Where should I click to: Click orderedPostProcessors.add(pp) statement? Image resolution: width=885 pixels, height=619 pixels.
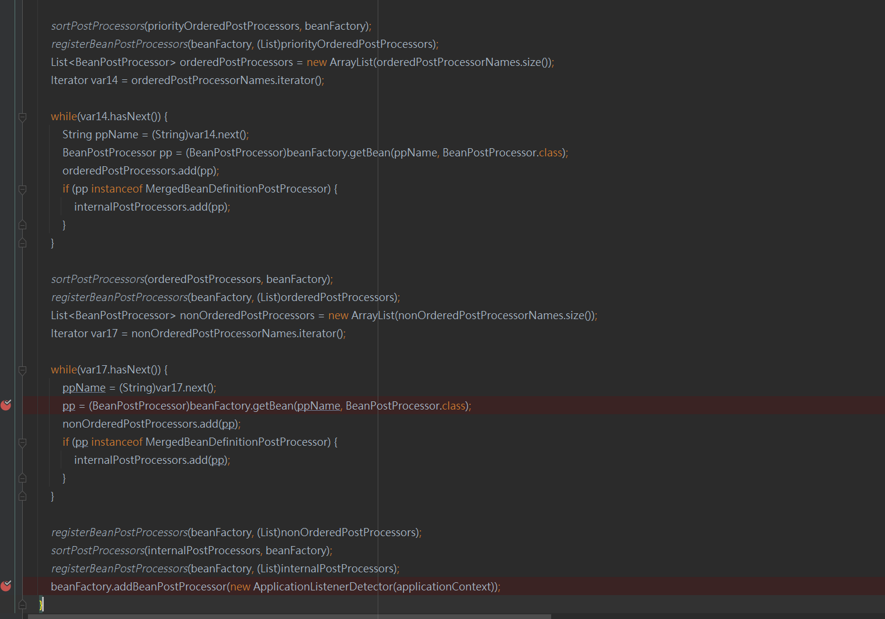(141, 170)
